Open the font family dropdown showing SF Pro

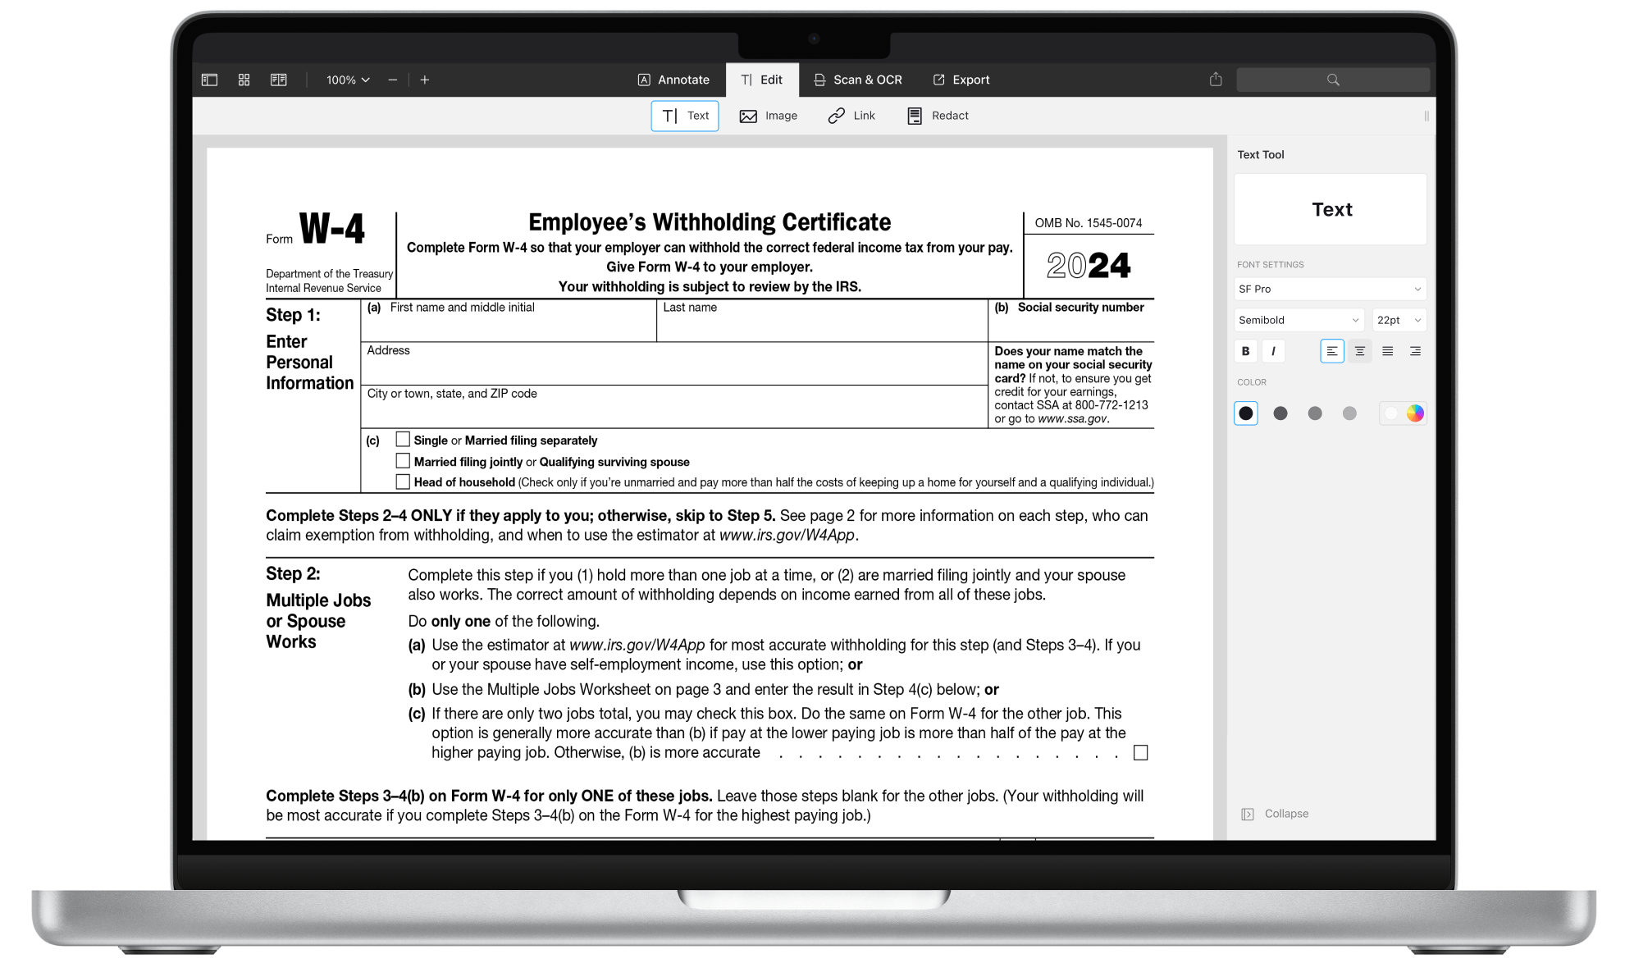click(1330, 289)
